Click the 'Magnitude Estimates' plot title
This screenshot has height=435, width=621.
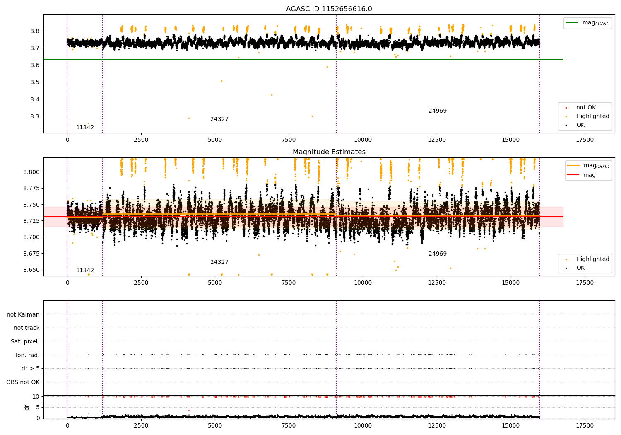329,152
